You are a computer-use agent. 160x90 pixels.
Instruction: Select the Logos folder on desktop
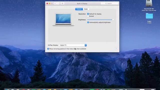click(x=149, y=16)
